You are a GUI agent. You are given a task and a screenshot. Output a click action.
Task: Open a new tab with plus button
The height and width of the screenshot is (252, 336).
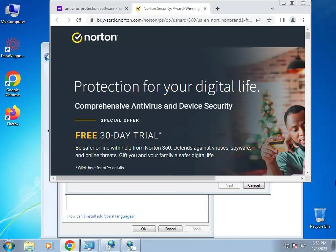(x=218, y=9)
